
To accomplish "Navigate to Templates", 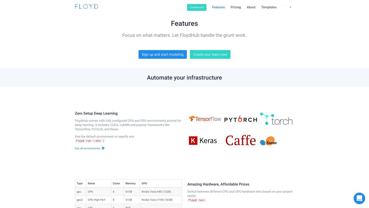I will [x=269, y=7].
